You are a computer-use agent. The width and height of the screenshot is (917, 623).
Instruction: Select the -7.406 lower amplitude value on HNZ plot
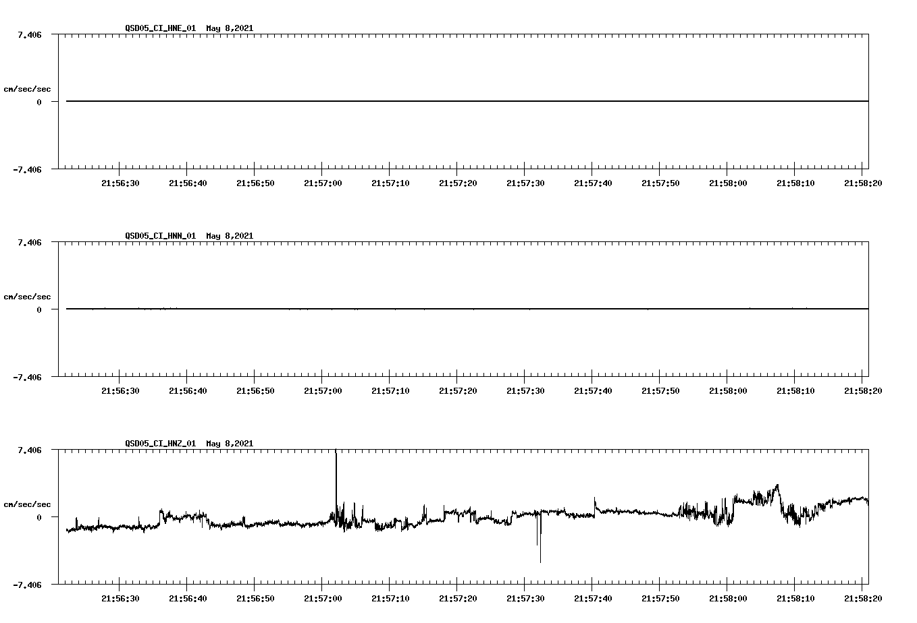coord(28,585)
